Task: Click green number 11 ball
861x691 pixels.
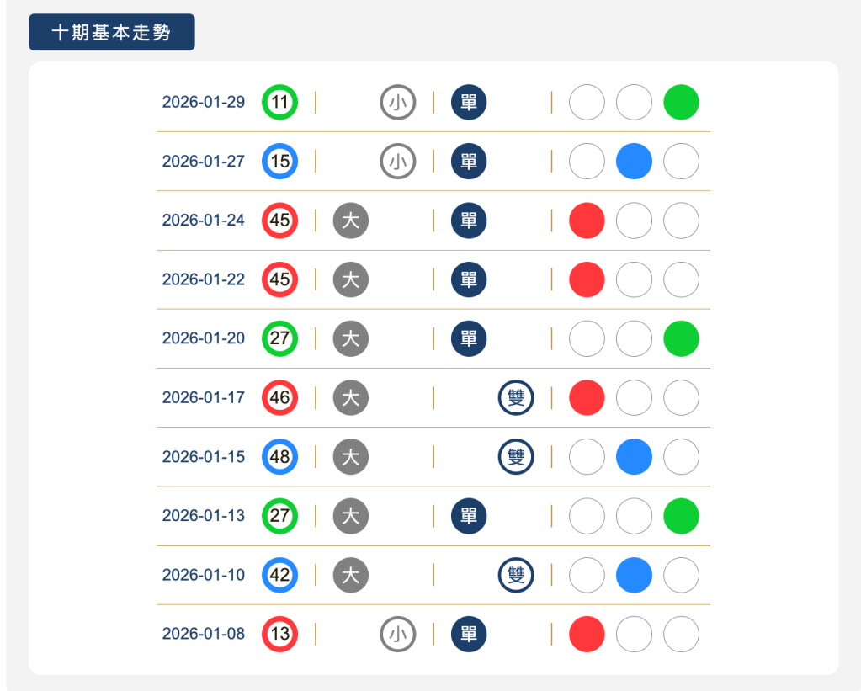Action: (x=280, y=103)
